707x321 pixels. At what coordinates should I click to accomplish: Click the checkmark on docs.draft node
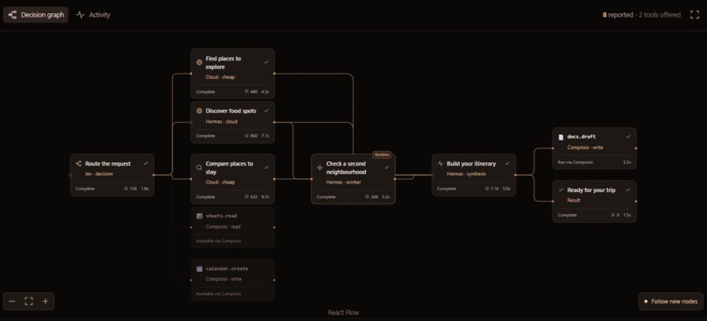pyautogui.click(x=628, y=137)
